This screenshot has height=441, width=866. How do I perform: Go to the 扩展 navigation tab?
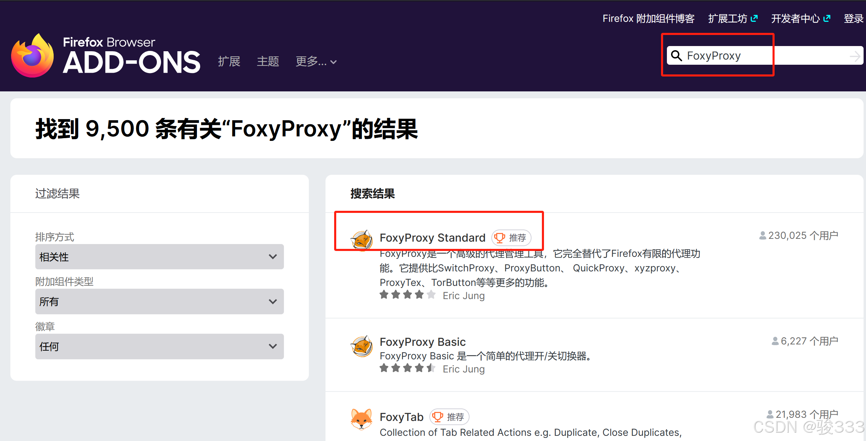click(229, 62)
